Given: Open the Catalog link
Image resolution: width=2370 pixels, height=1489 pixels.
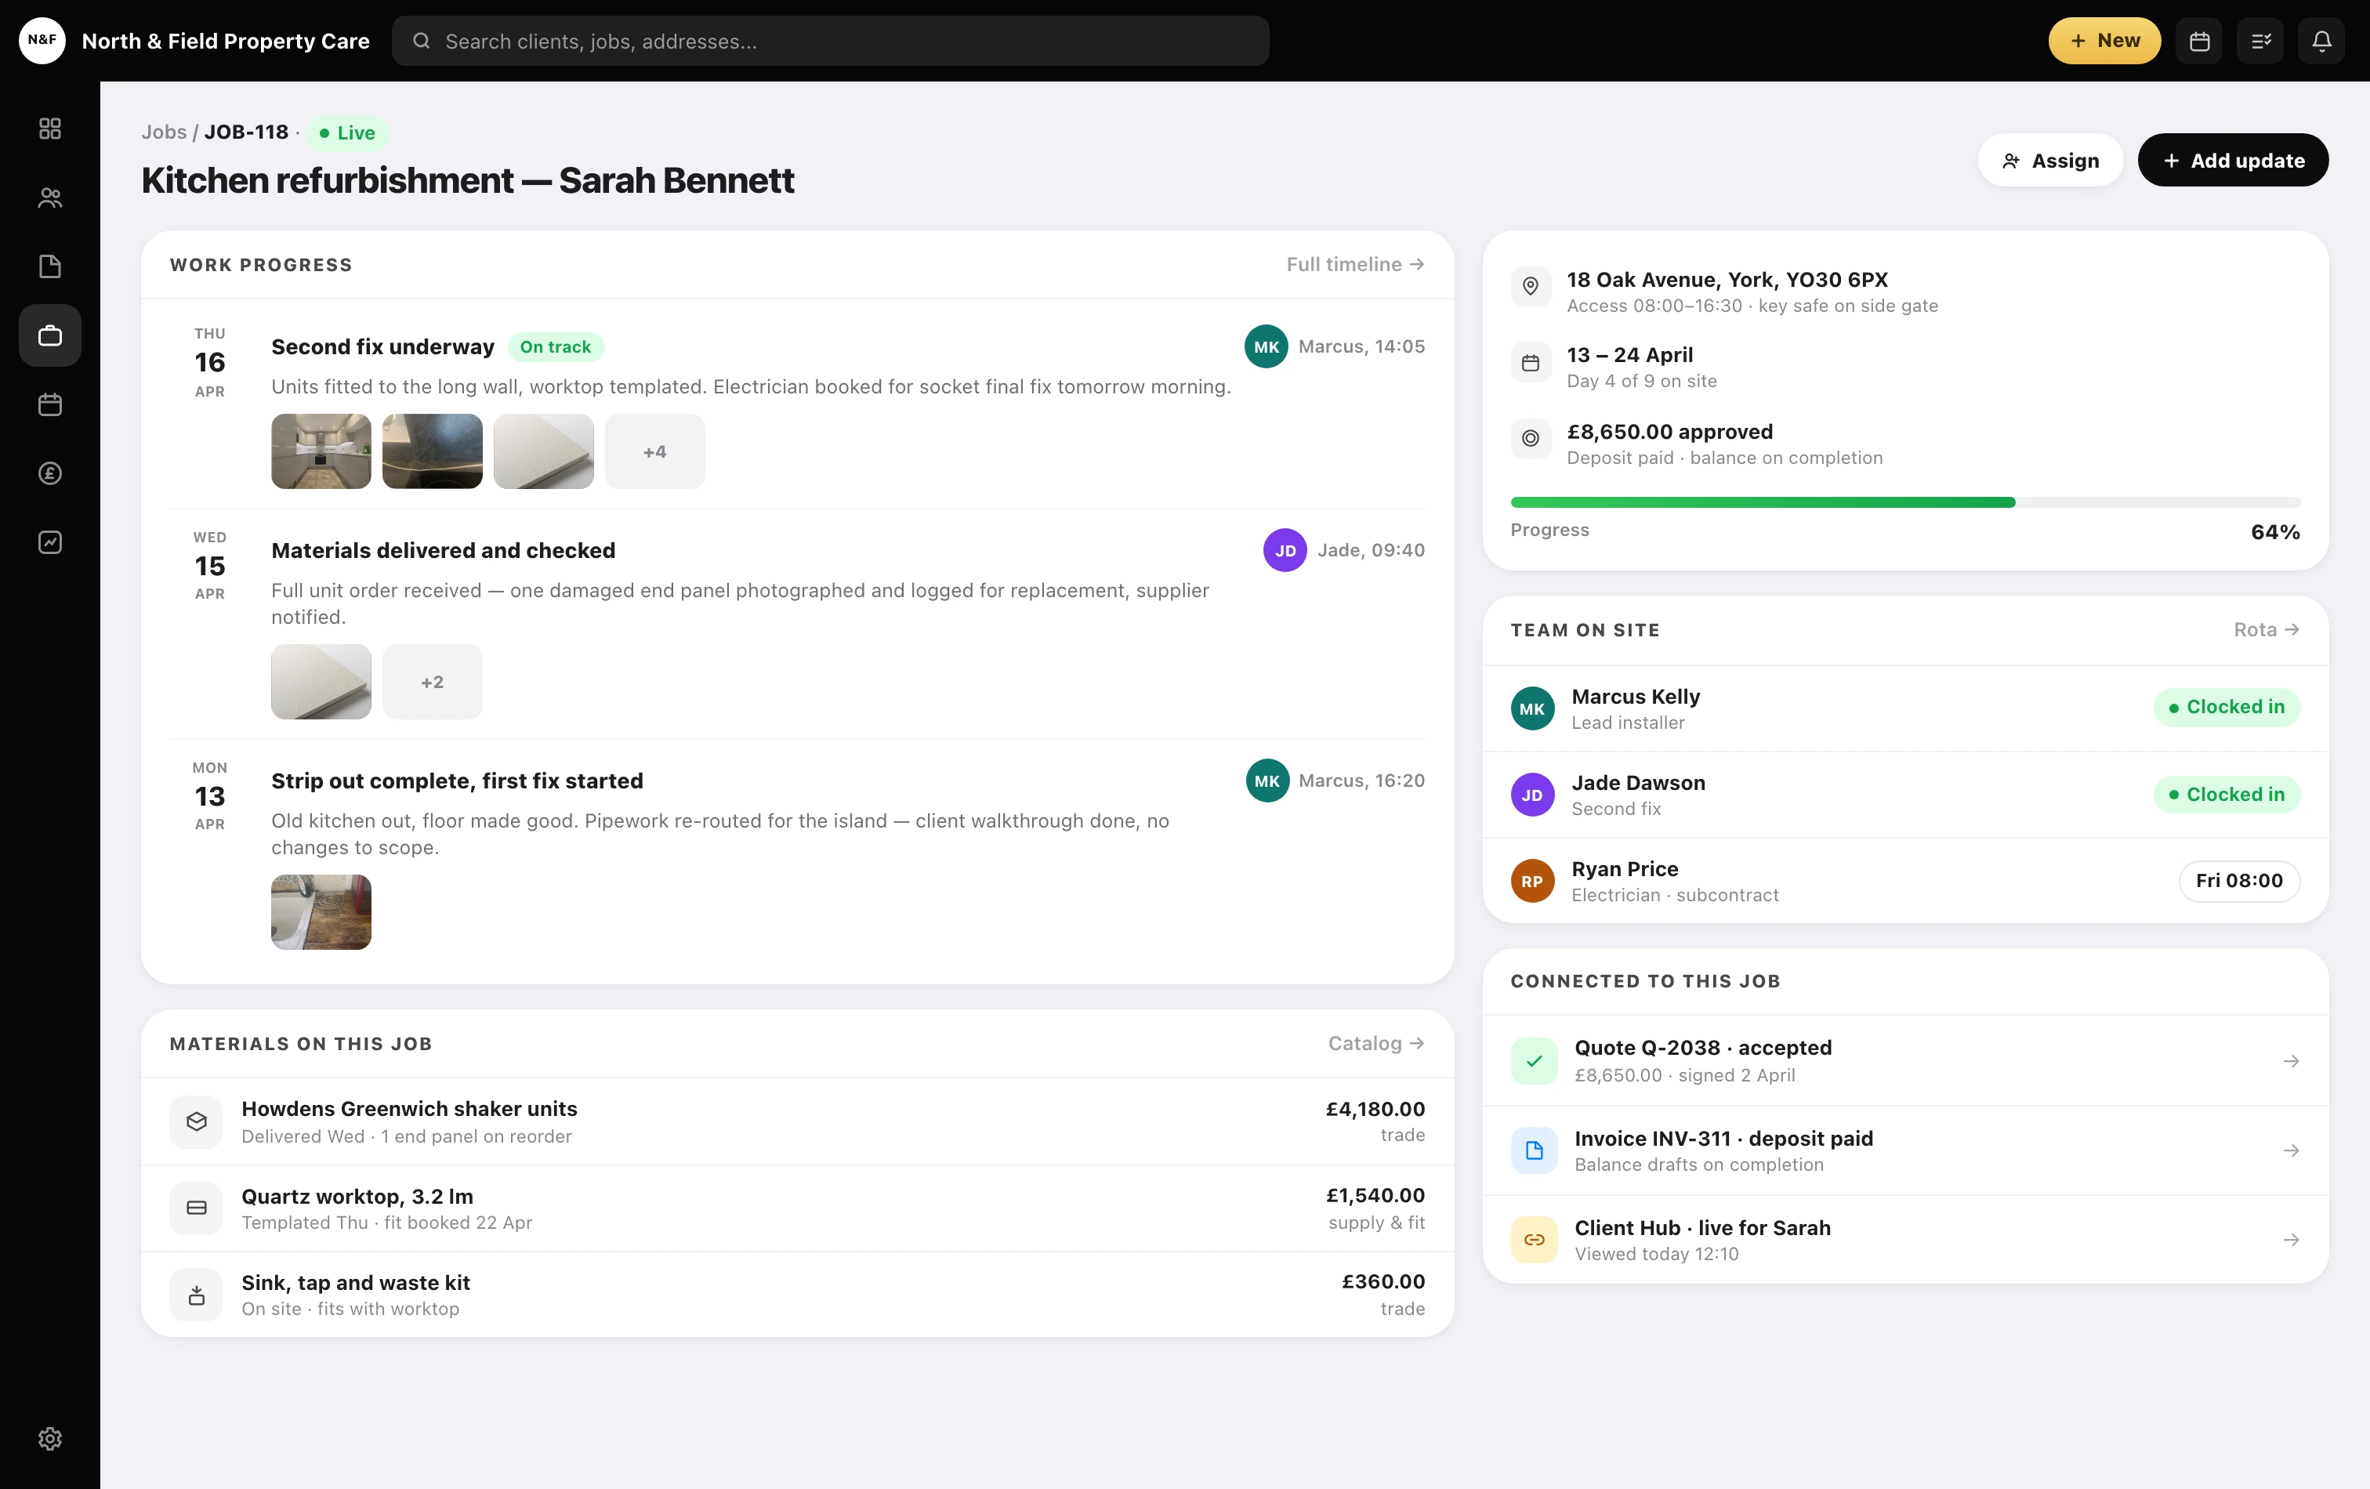Looking at the screenshot, I should pyautogui.click(x=1376, y=1043).
